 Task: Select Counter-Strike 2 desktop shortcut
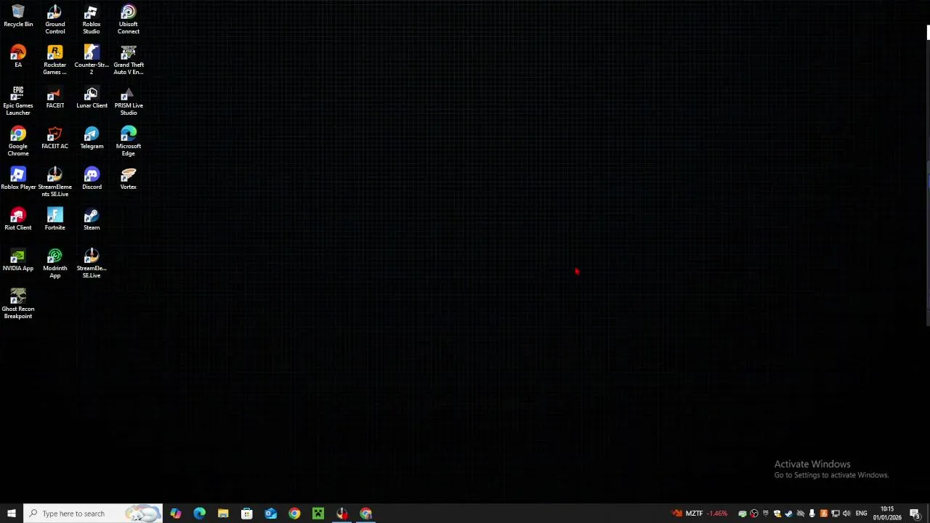(x=92, y=61)
